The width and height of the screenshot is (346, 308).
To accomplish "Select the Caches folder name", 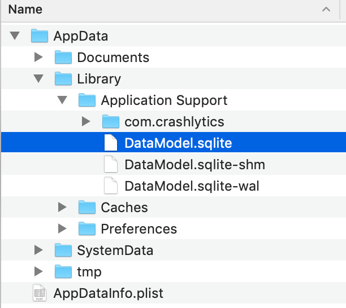I will pos(124,208).
